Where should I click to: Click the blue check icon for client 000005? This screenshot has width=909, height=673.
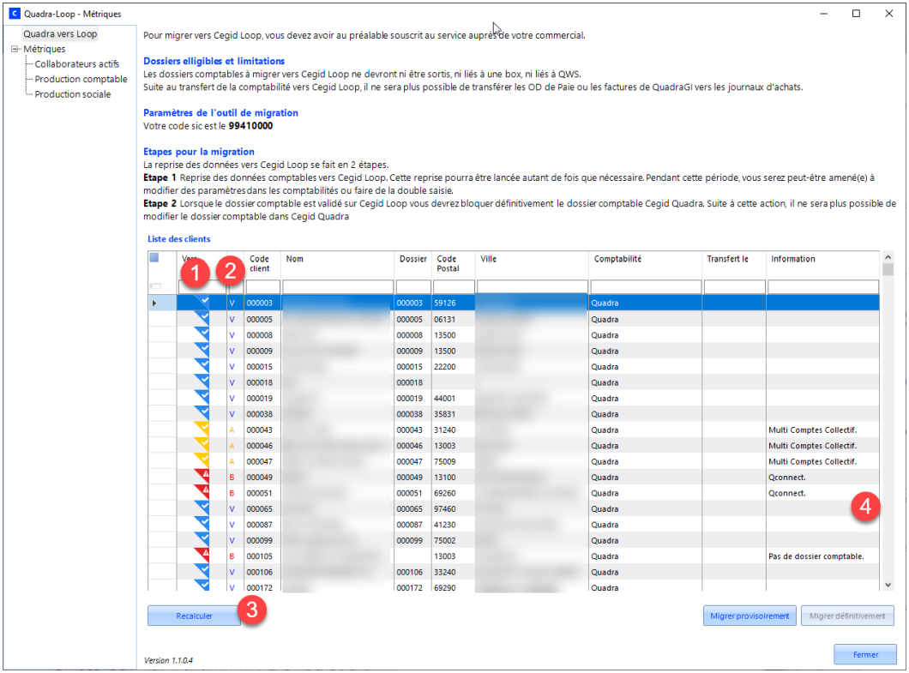click(x=202, y=318)
